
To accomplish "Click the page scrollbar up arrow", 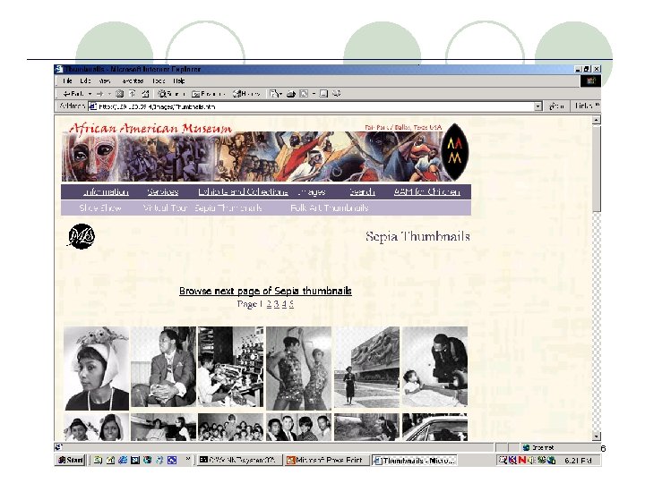I will pos(596,121).
